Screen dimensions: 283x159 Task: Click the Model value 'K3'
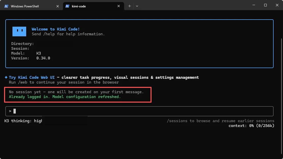point(39,53)
